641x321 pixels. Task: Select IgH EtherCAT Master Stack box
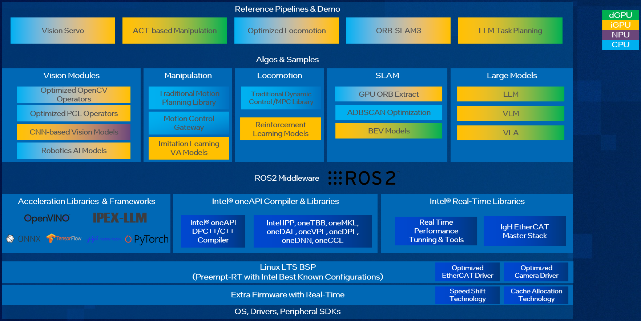tap(525, 231)
